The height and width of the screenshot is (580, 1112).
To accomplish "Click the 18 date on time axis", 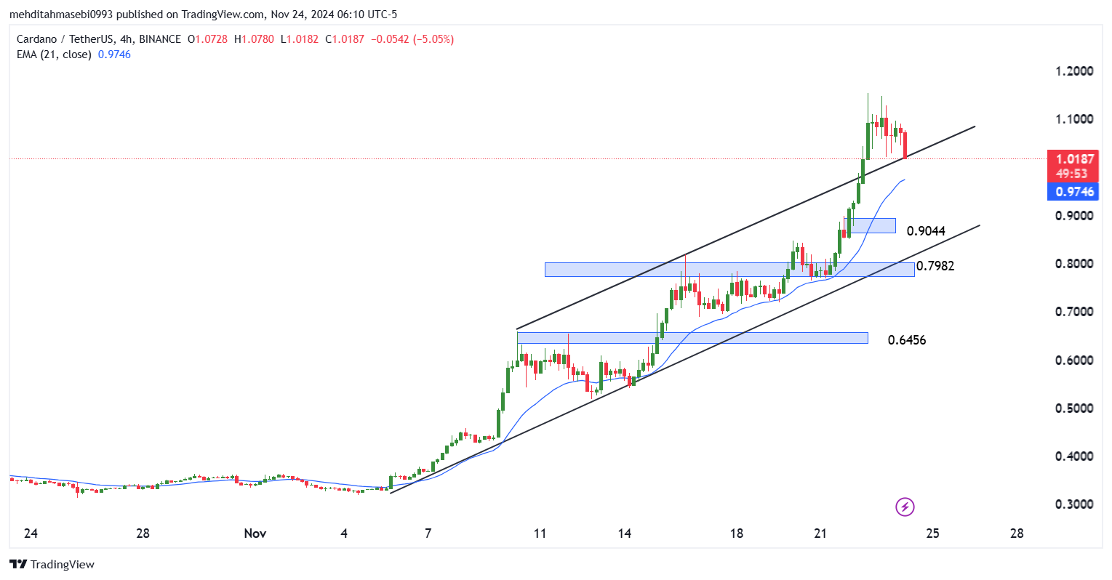I will point(737,533).
